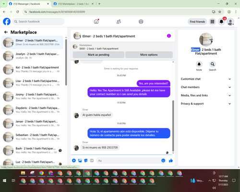Viewport: 240px width, 192px height.
Task: Go to the Home feed icon
Action: [96, 22]
